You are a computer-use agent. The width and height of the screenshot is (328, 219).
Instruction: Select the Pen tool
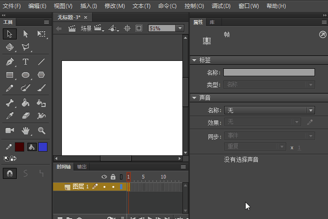(10, 62)
